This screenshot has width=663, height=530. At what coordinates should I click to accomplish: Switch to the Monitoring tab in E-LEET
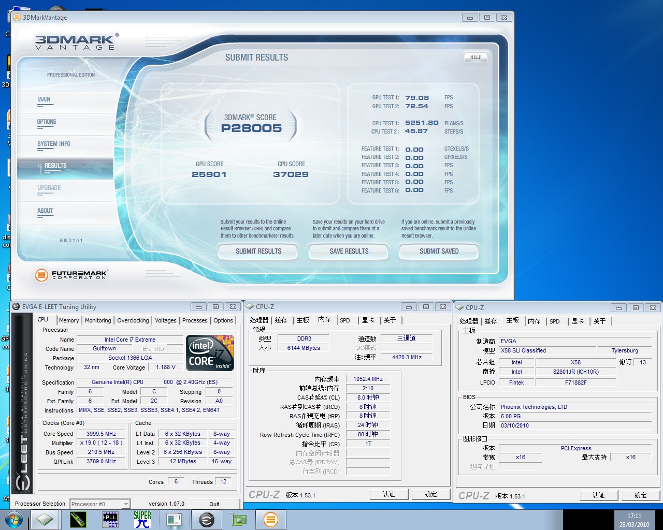98,320
